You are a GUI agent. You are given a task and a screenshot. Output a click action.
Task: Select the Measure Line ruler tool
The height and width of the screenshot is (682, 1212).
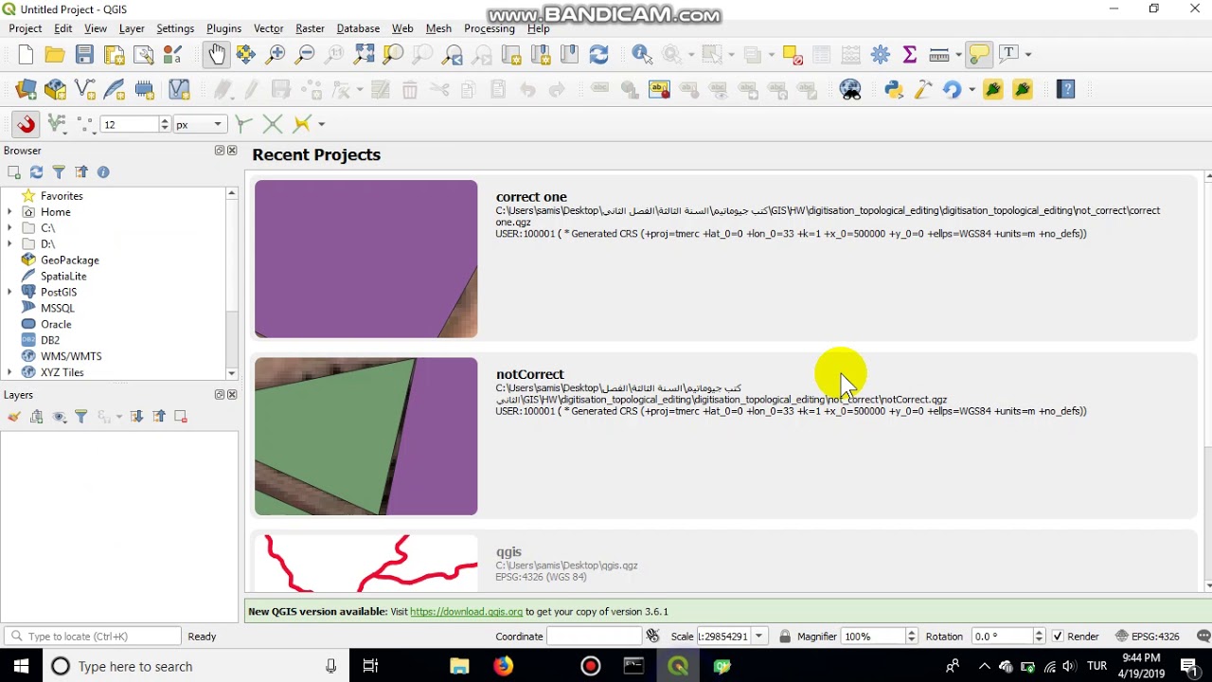coord(939,55)
